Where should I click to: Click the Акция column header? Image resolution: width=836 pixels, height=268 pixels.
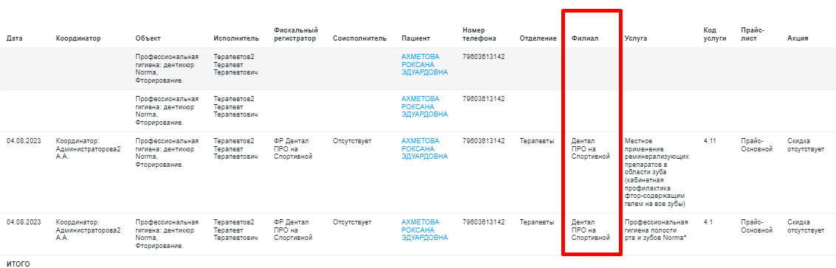797,38
